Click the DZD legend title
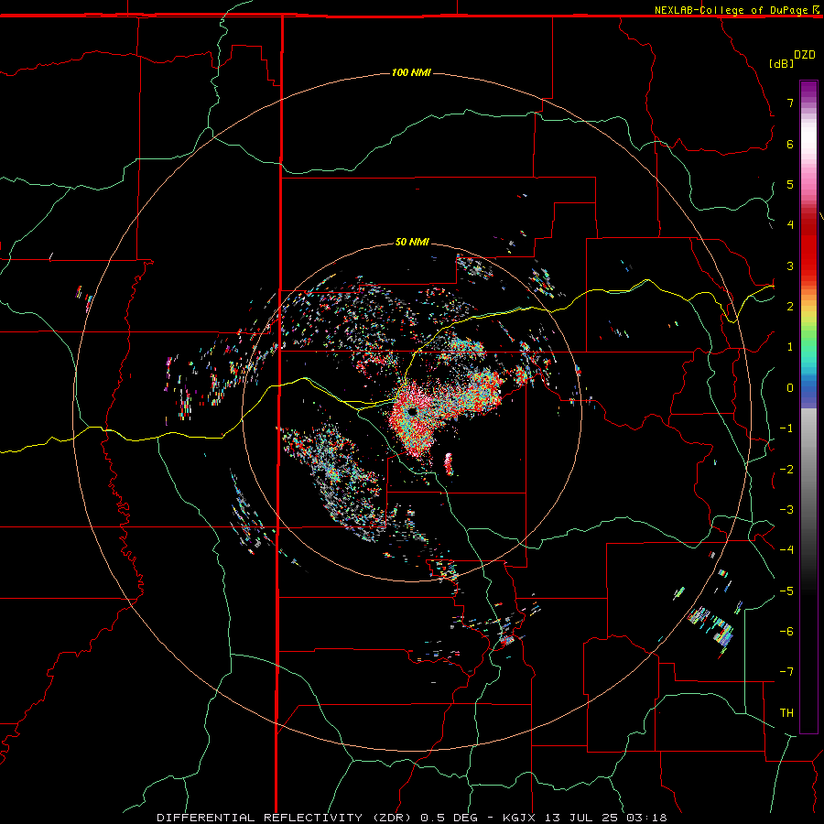This screenshot has width=824, height=824. [x=805, y=55]
